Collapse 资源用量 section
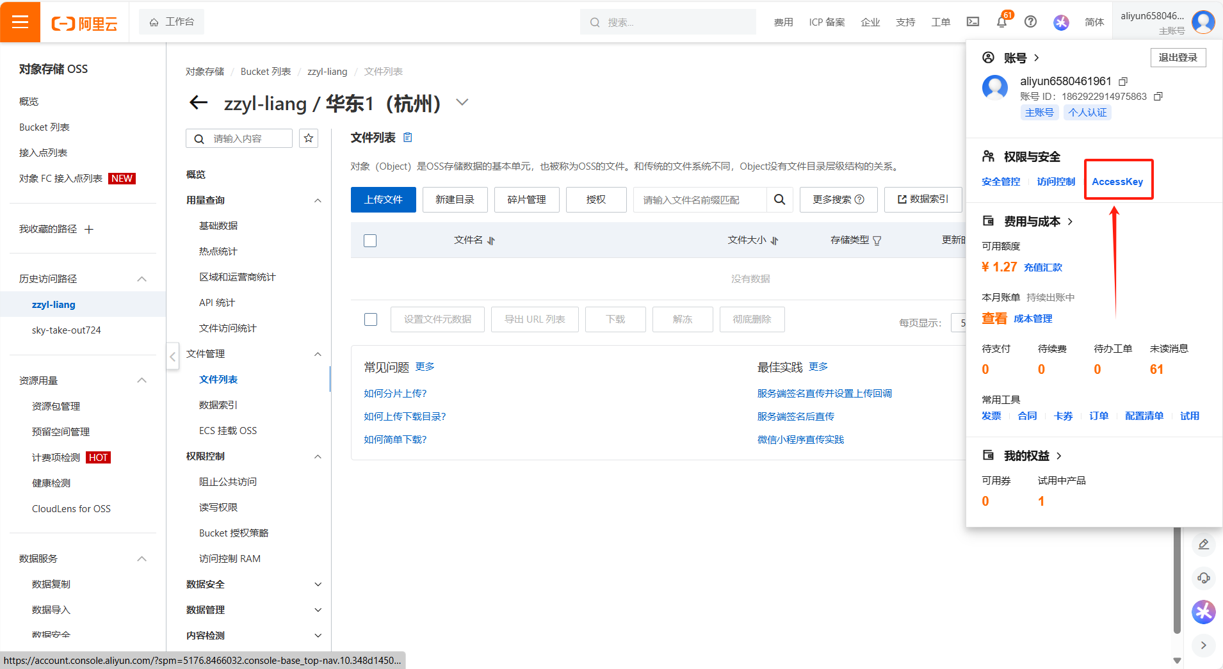This screenshot has width=1223, height=669. [x=142, y=381]
